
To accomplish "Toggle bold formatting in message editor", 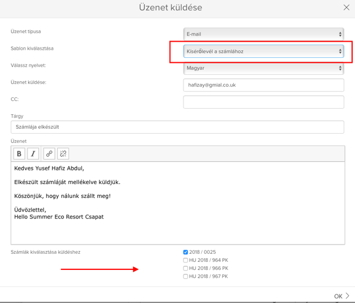I will [x=19, y=154].
